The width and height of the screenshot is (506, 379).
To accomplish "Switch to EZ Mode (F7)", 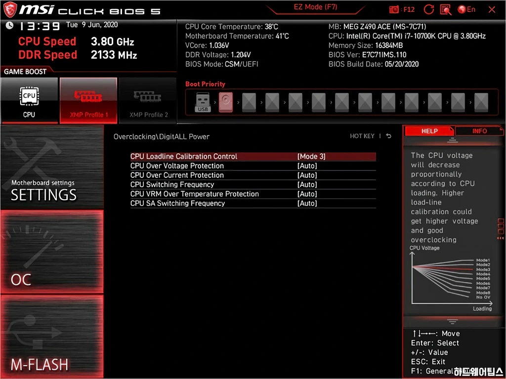I will pyautogui.click(x=315, y=7).
